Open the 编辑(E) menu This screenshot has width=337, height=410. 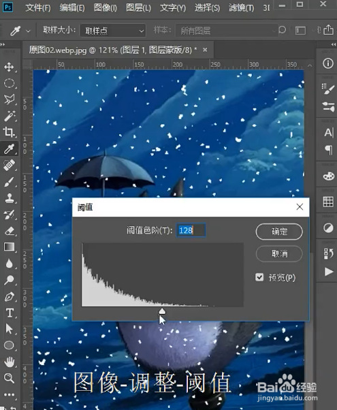pos(72,8)
